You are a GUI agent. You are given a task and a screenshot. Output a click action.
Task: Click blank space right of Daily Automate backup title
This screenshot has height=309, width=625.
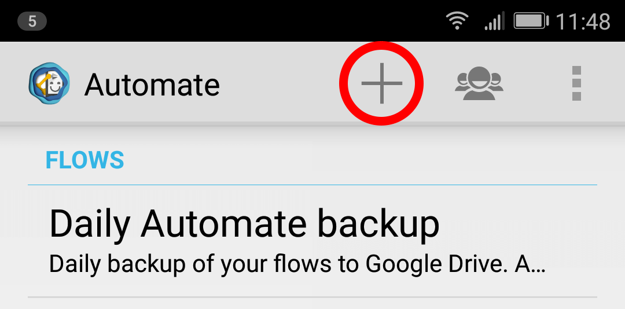point(518,223)
